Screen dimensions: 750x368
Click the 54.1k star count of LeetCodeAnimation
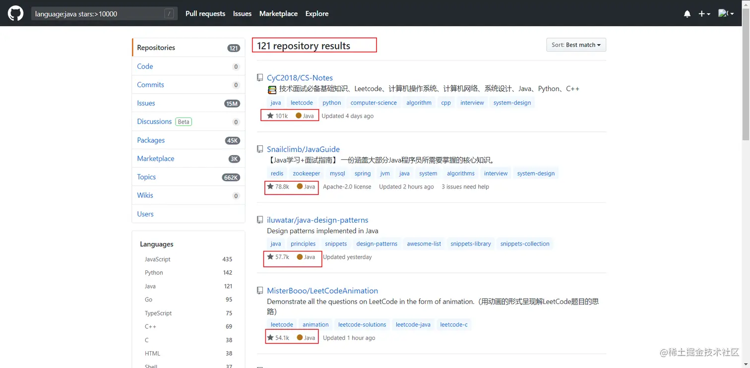[278, 338]
